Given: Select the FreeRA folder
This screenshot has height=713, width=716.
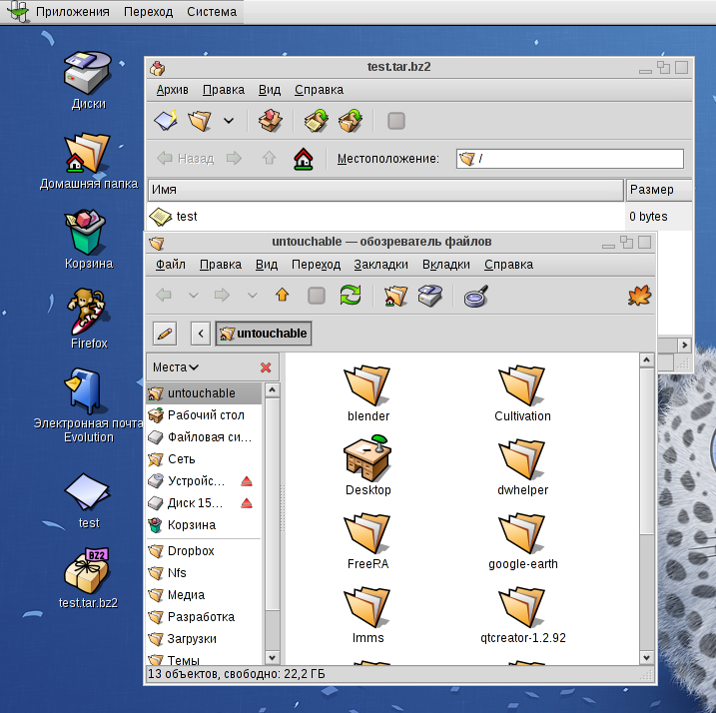Looking at the screenshot, I should click(x=367, y=541).
